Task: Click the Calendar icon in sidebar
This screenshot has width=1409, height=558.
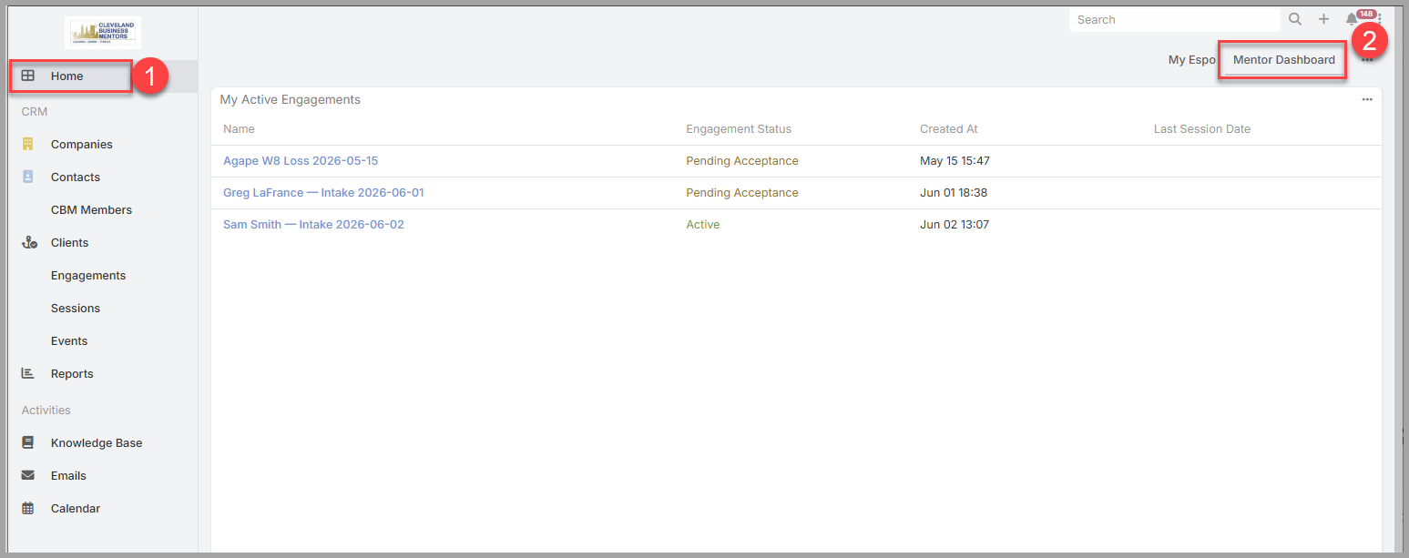Action: pyautogui.click(x=28, y=509)
